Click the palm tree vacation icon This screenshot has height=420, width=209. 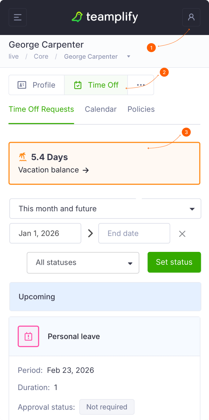point(23,157)
